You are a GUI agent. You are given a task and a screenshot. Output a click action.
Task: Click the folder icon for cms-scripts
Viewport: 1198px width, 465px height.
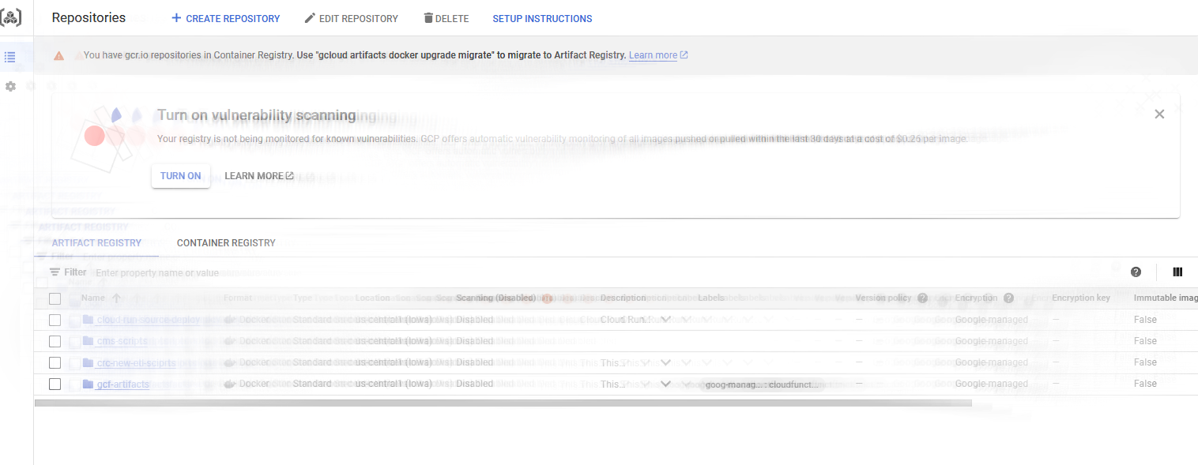pyautogui.click(x=88, y=341)
